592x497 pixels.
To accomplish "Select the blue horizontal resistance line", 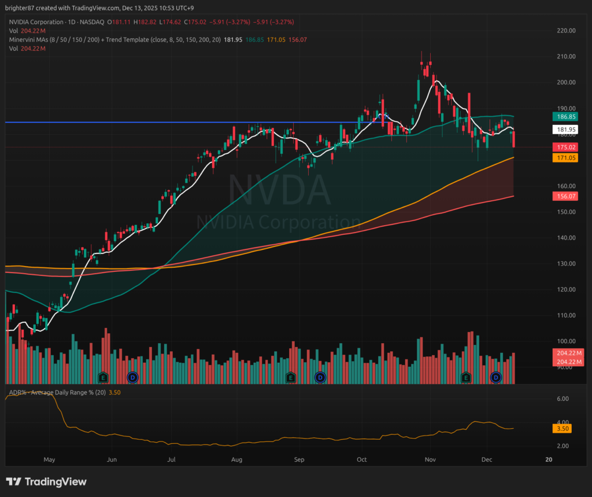I will (173, 122).
